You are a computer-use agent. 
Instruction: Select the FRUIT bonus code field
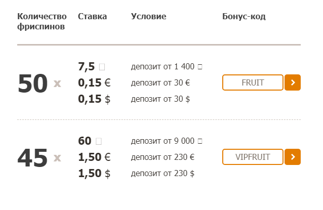pos(253,82)
